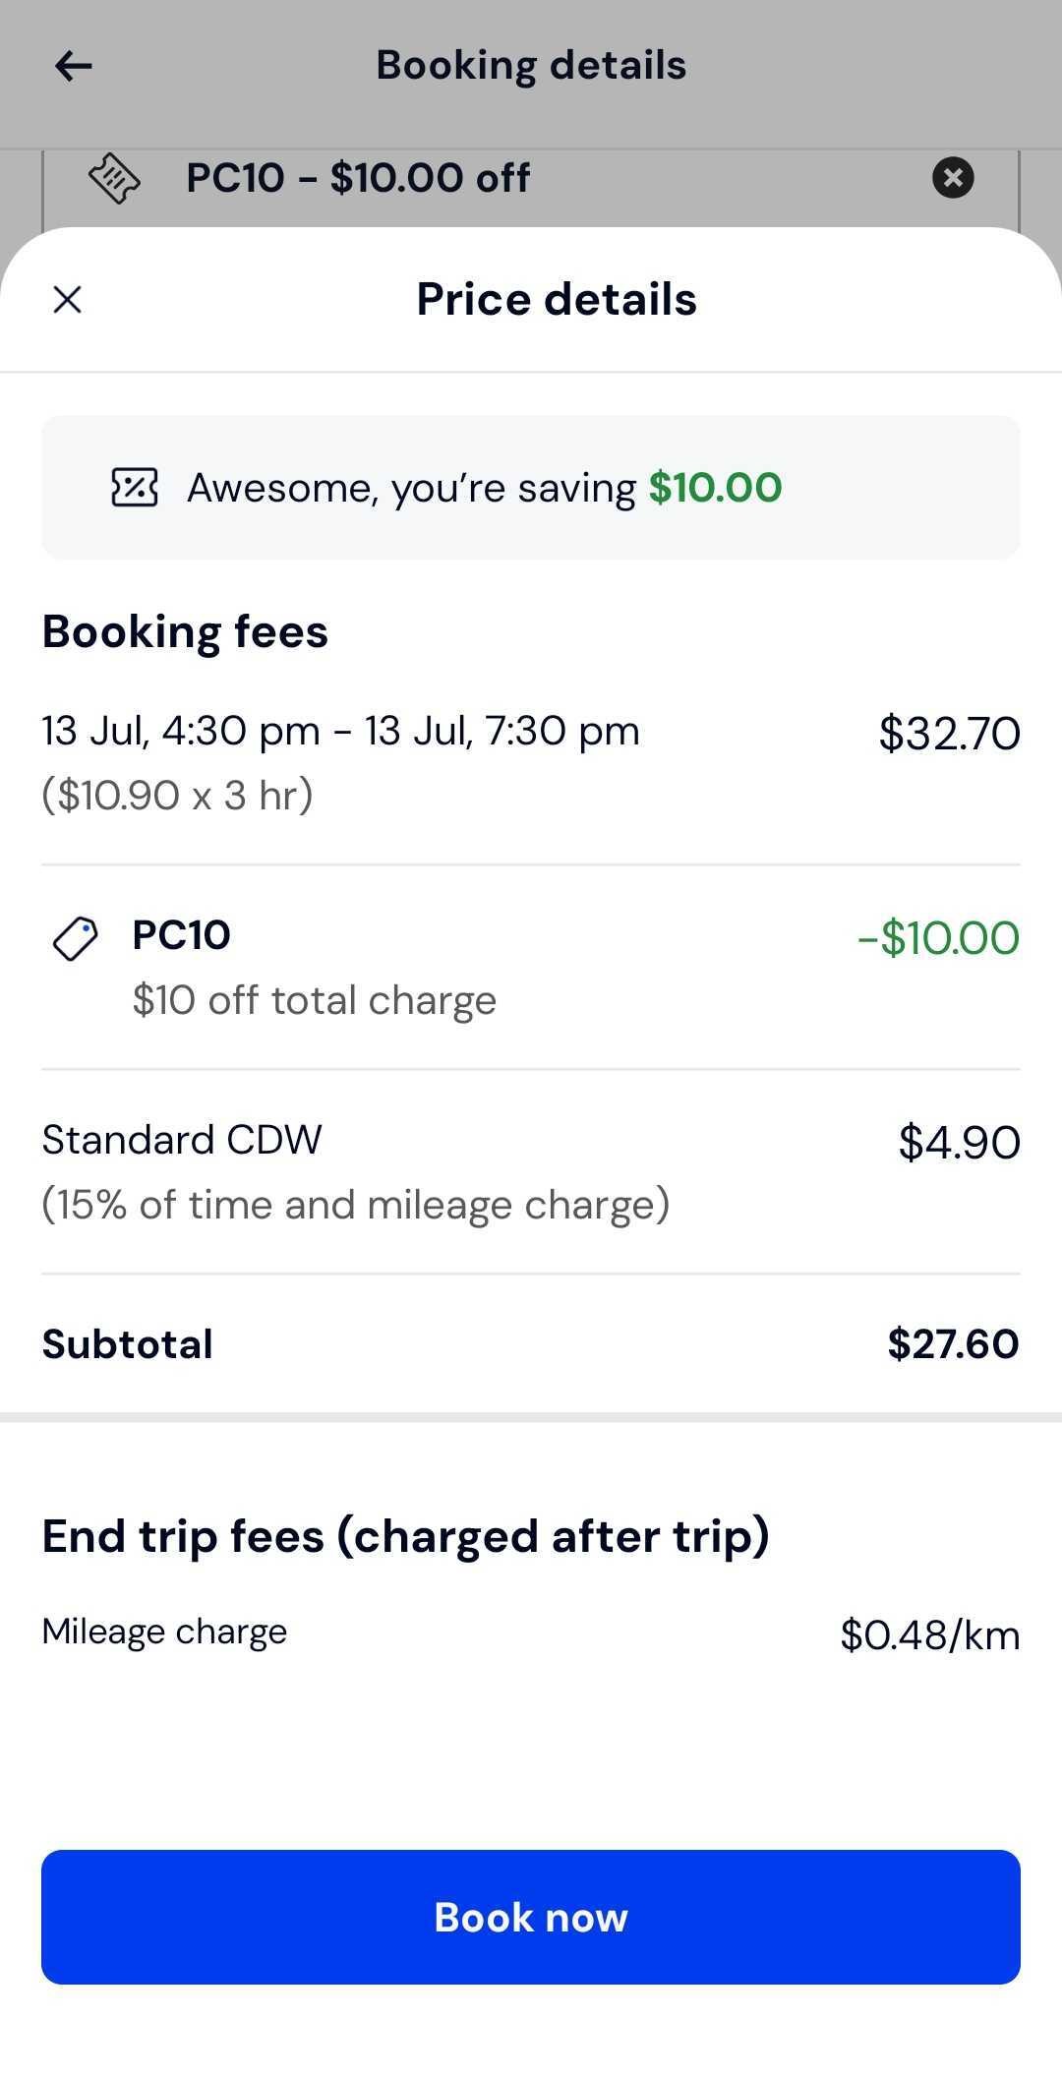
Task: Tap the price tag icon next to PC10
Action: tap(75, 939)
